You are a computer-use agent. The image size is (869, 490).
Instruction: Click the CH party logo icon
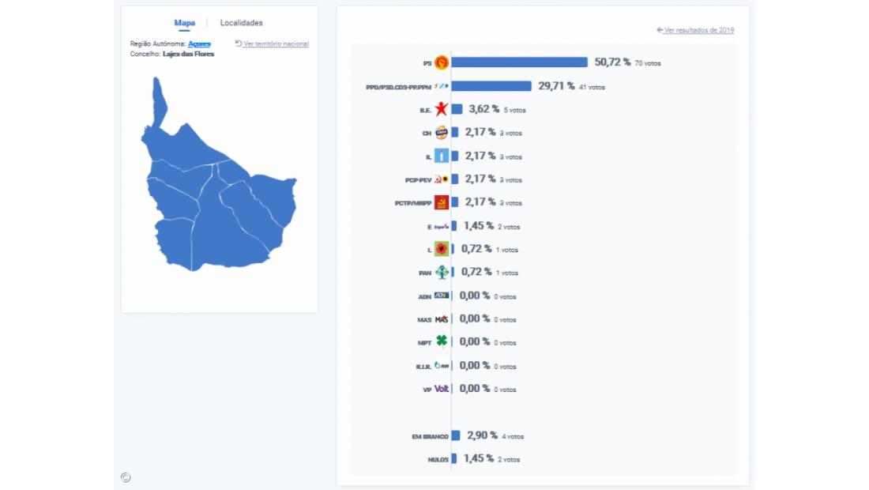point(442,133)
